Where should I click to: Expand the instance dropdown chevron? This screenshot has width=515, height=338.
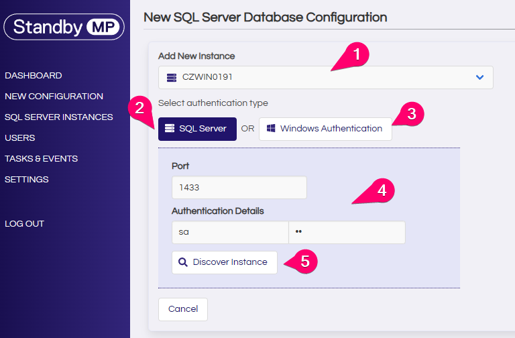click(479, 78)
